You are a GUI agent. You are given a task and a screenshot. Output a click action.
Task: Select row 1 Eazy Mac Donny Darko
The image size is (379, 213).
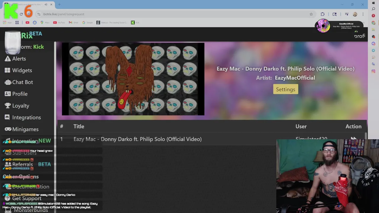click(x=212, y=139)
